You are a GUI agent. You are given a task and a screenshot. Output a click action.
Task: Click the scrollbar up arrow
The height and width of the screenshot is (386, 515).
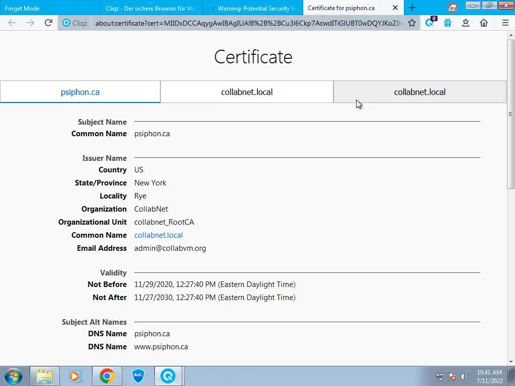point(510,35)
